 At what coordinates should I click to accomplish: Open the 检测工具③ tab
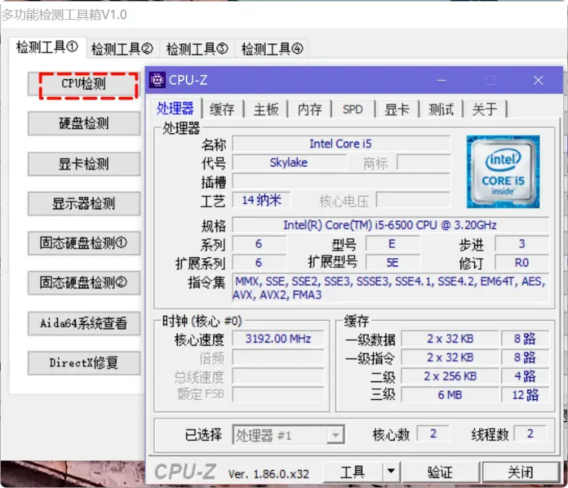point(197,49)
